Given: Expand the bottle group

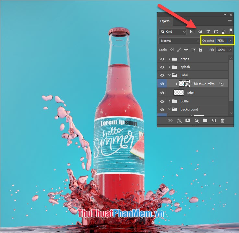Looking at the screenshot, I should pyautogui.click(x=169, y=101).
